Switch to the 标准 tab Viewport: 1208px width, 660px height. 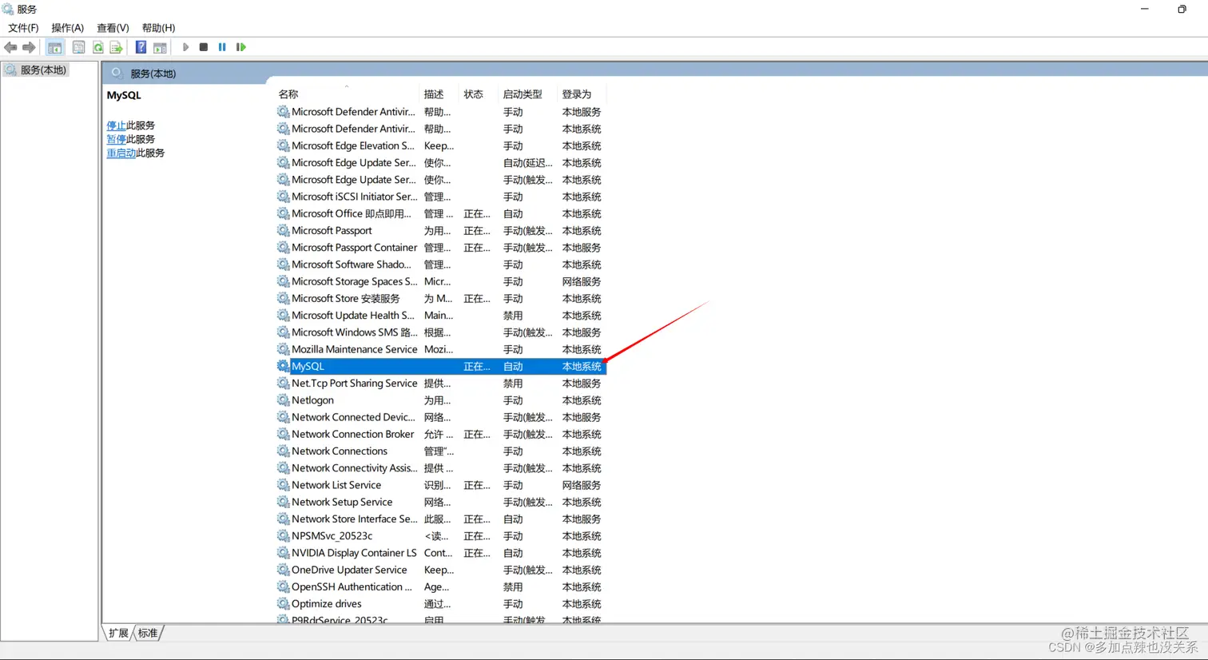pos(148,633)
